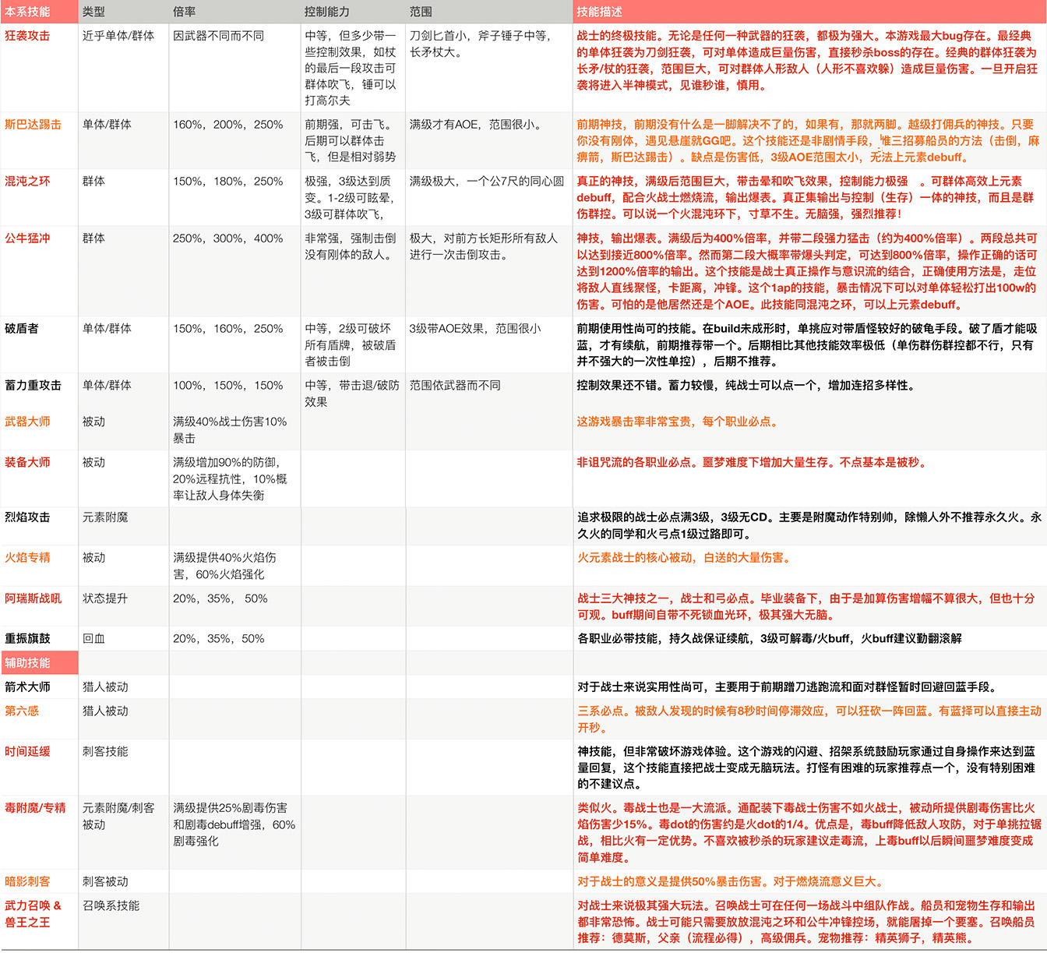Click the 这游戏暴击率非常宝贵 description cell
Screen dimensions: 1047x953
(809, 429)
